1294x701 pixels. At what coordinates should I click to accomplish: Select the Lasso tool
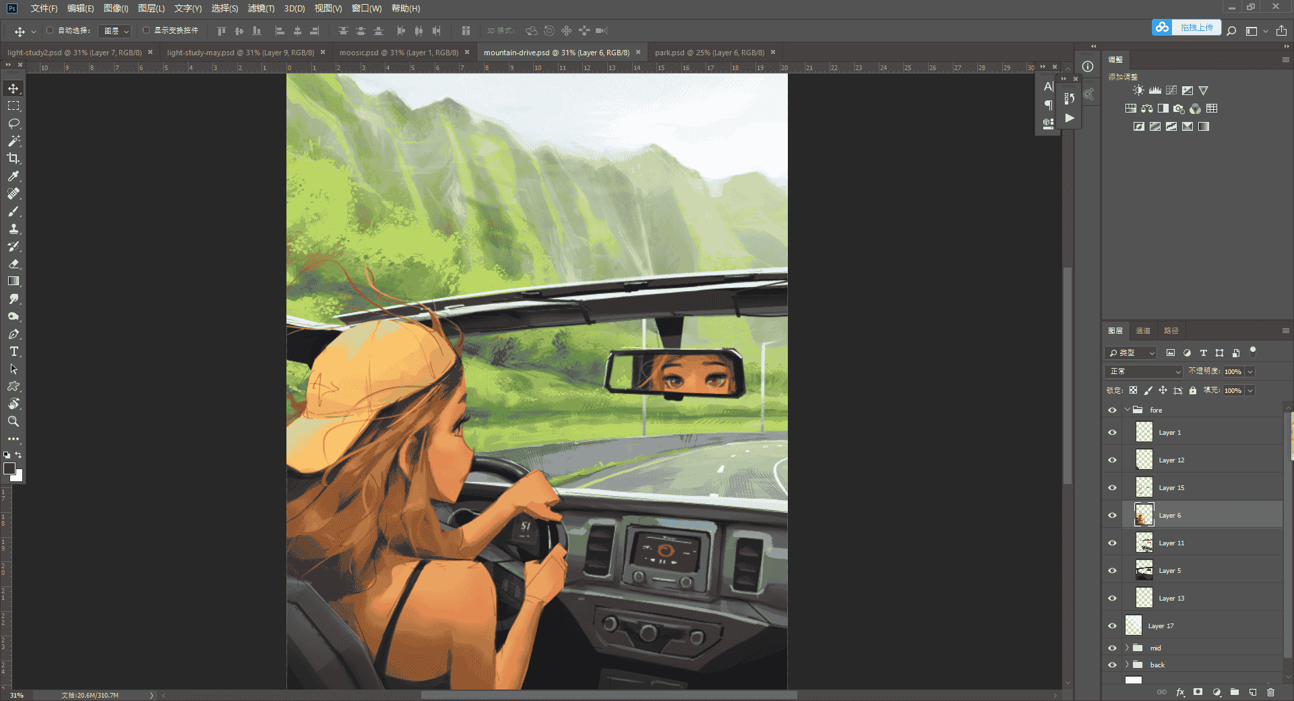coord(13,123)
